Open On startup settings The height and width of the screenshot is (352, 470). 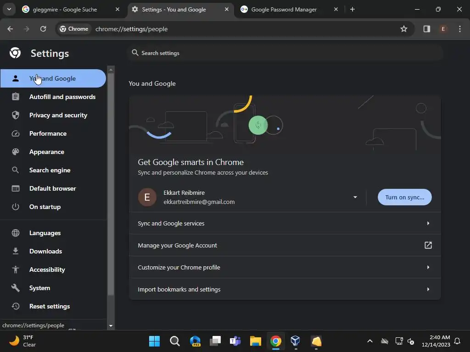tap(53, 207)
